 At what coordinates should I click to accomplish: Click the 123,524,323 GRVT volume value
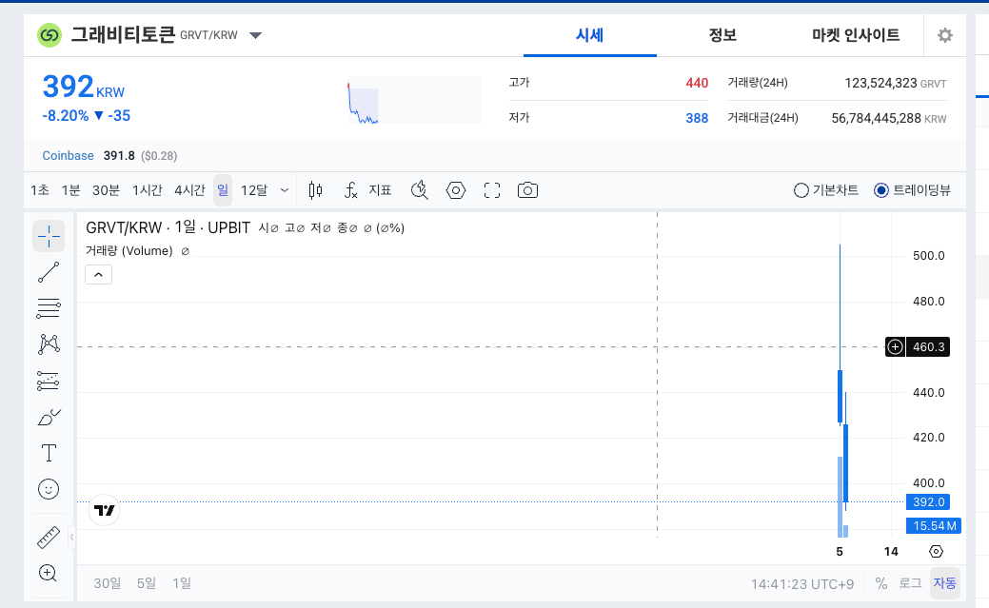(895, 83)
